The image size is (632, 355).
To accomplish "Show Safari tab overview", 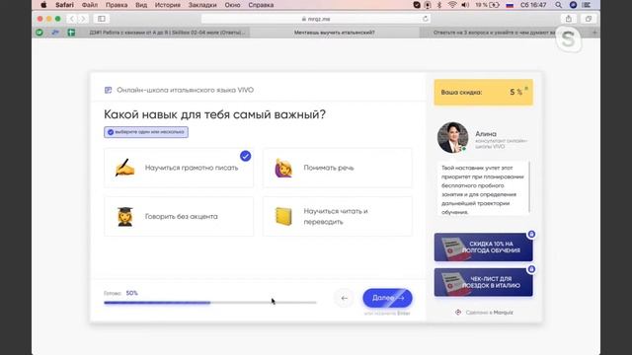I will pos(589,19).
